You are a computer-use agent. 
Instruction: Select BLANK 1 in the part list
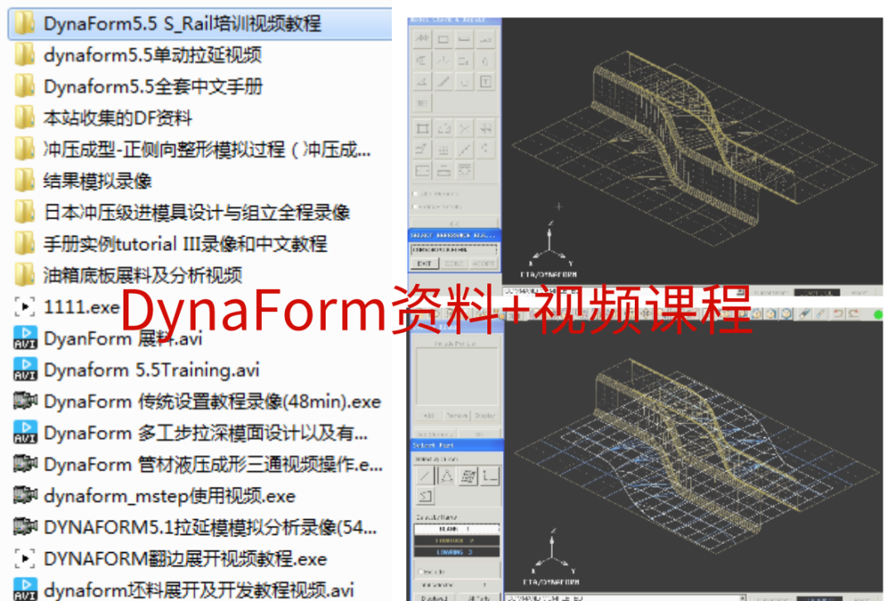tap(457, 529)
